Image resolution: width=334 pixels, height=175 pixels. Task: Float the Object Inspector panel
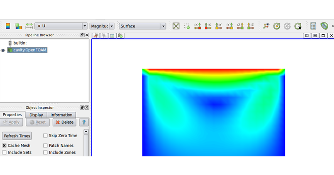pos(82,107)
